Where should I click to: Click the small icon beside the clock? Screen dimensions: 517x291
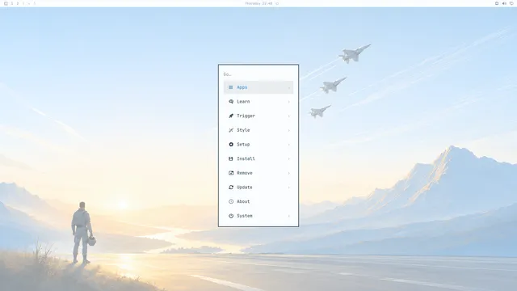point(277,3)
